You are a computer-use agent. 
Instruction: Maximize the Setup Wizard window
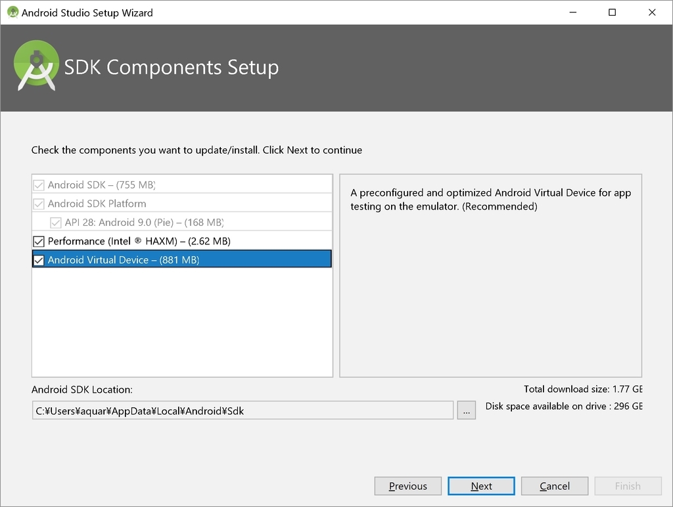[612, 12]
